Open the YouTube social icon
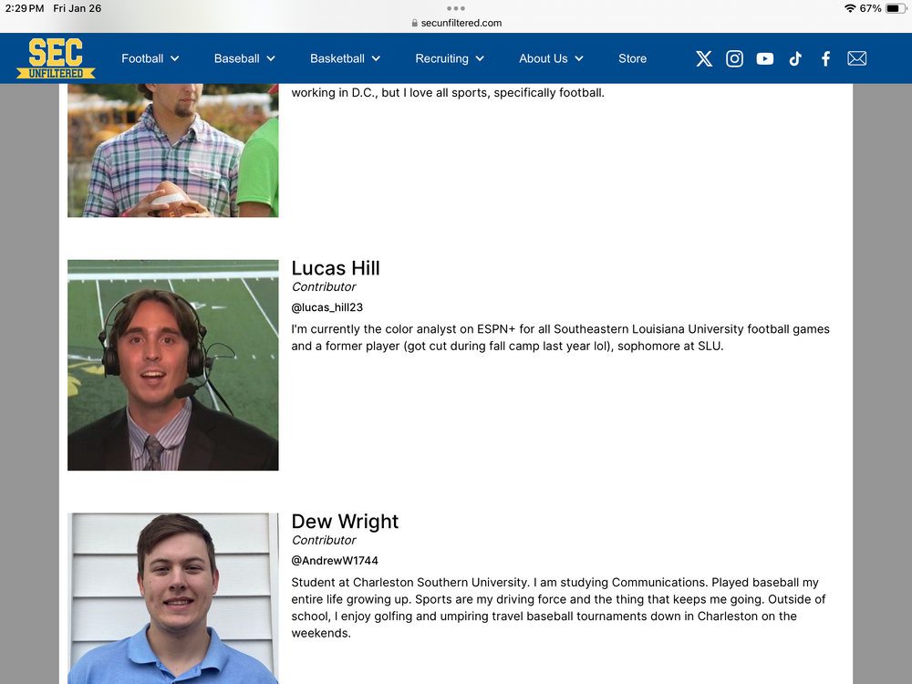Image resolution: width=912 pixels, height=684 pixels. tap(765, 58)
